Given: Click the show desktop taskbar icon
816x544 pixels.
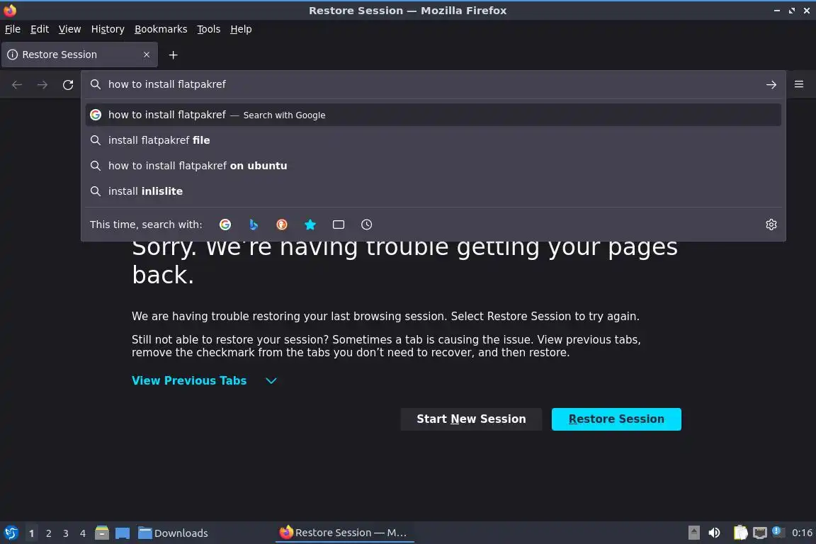Looking at the screenshot, I should [123, 533].
